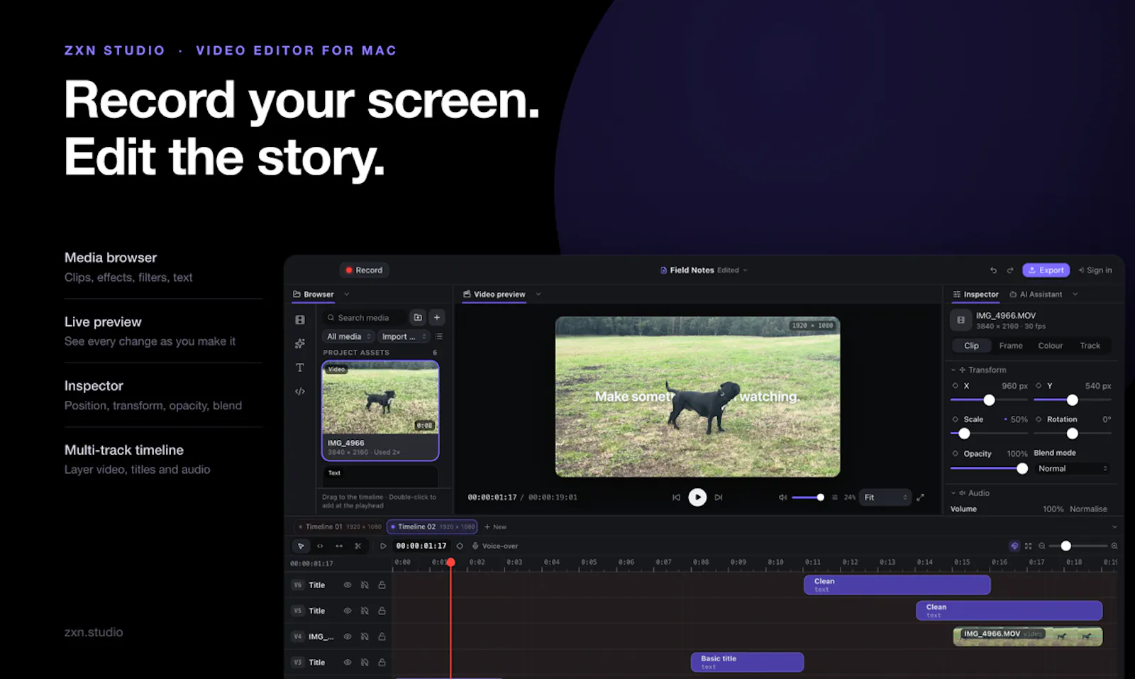Click Normalise audio

(x=1088, y=509)
